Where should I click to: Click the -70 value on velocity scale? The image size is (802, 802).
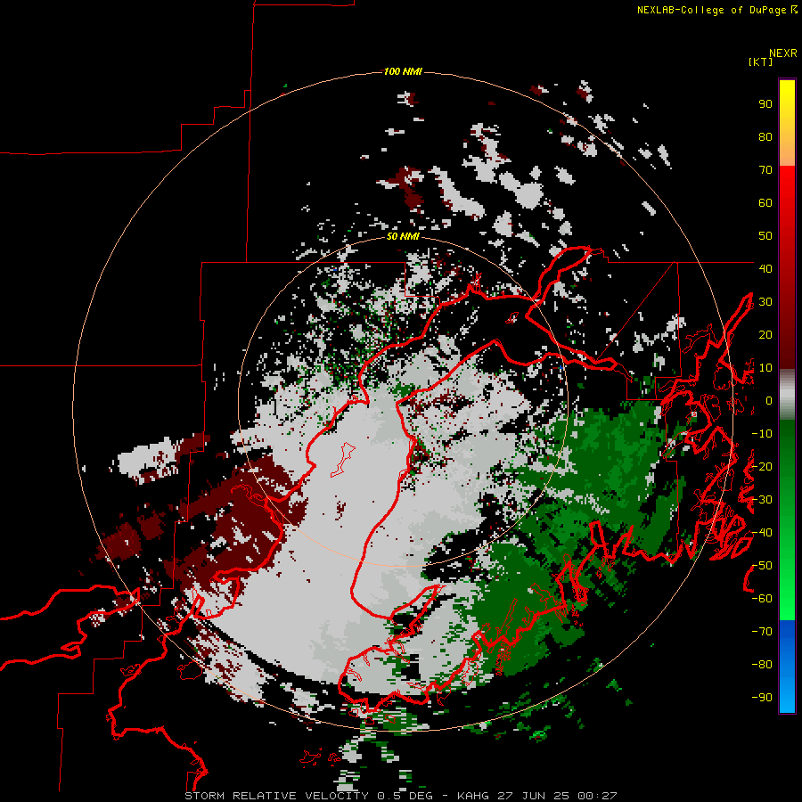click(762, 632)
